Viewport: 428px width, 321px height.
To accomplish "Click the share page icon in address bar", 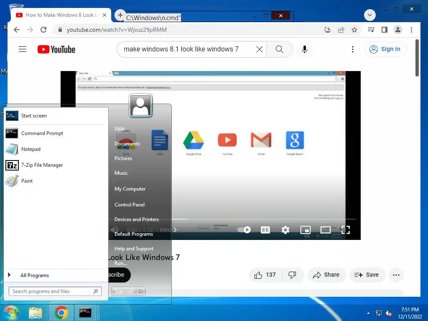I will (x=341, y=30).
